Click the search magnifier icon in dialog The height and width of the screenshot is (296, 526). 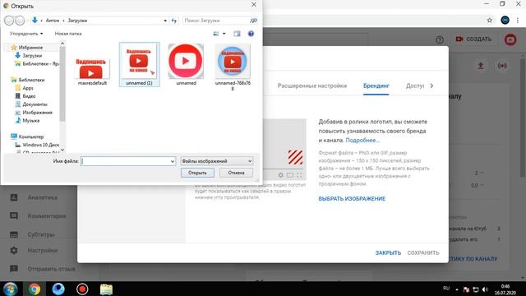point(253,21)
